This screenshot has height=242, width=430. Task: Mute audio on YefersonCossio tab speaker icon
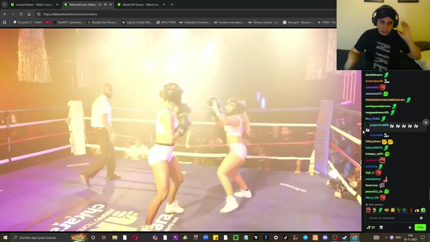[x=105, y=5]
